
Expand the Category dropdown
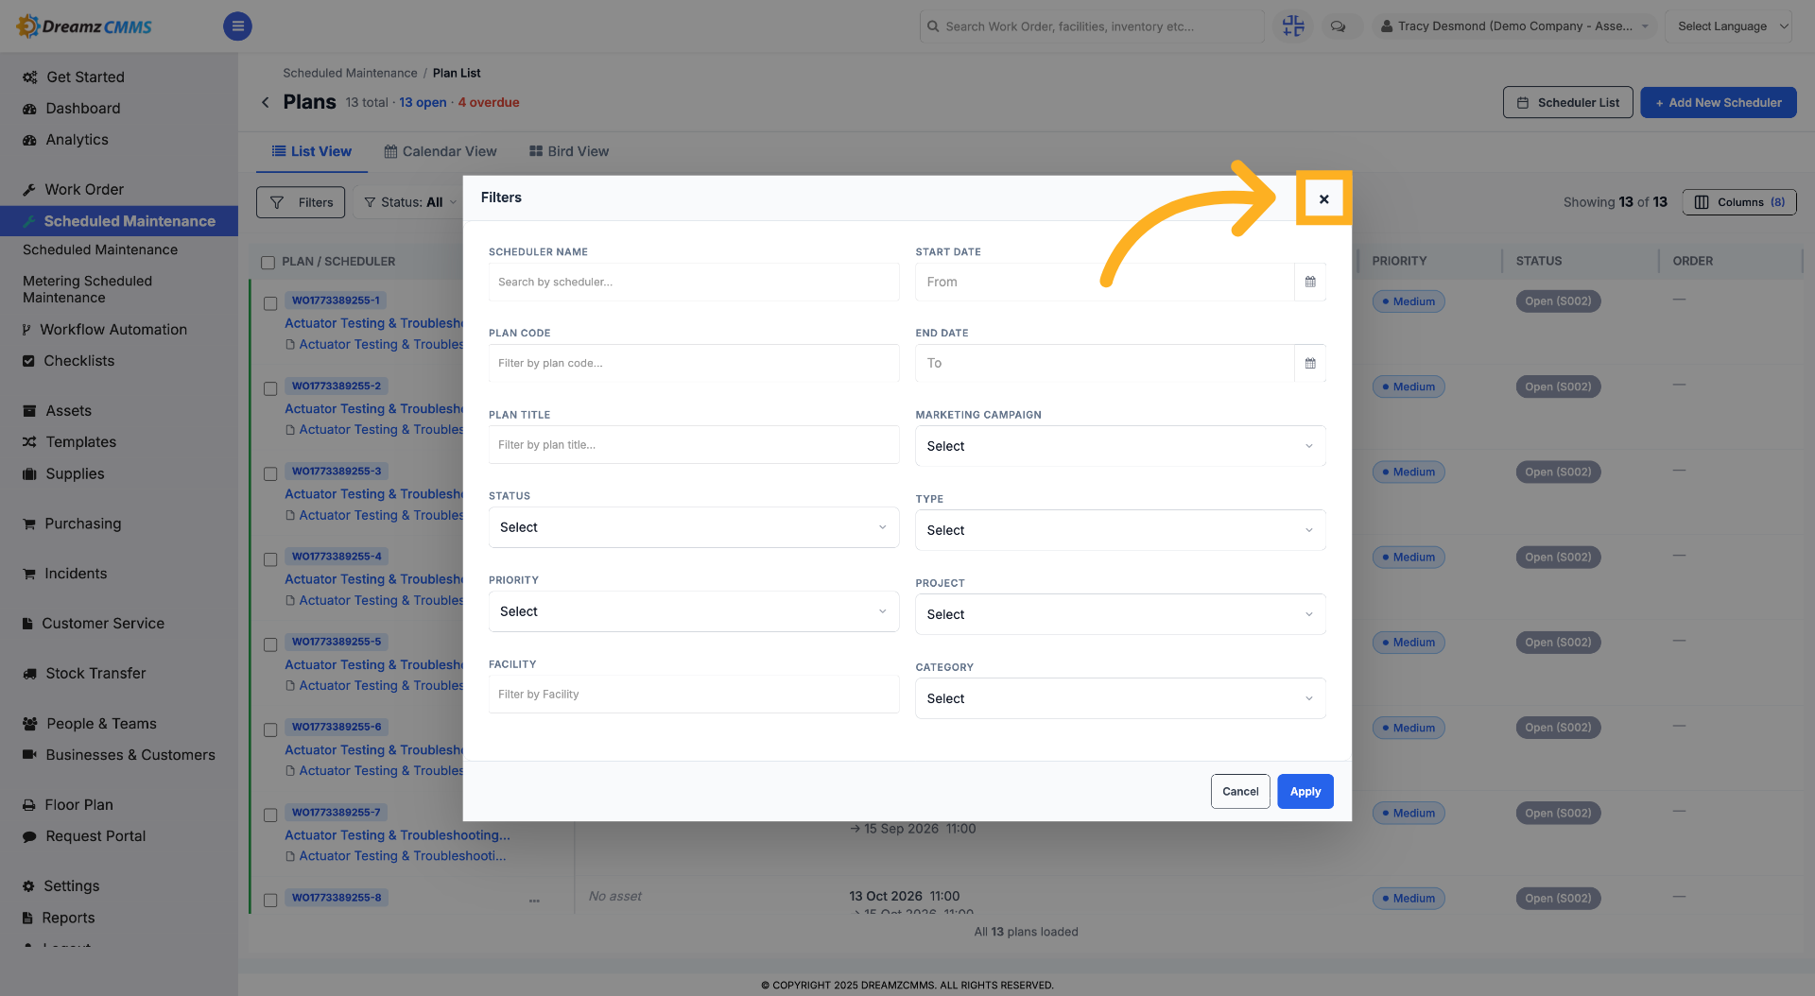point(1120,698)
